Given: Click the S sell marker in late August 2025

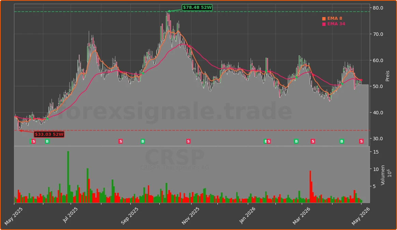Looking at the screenshot, I should [120, 141].
